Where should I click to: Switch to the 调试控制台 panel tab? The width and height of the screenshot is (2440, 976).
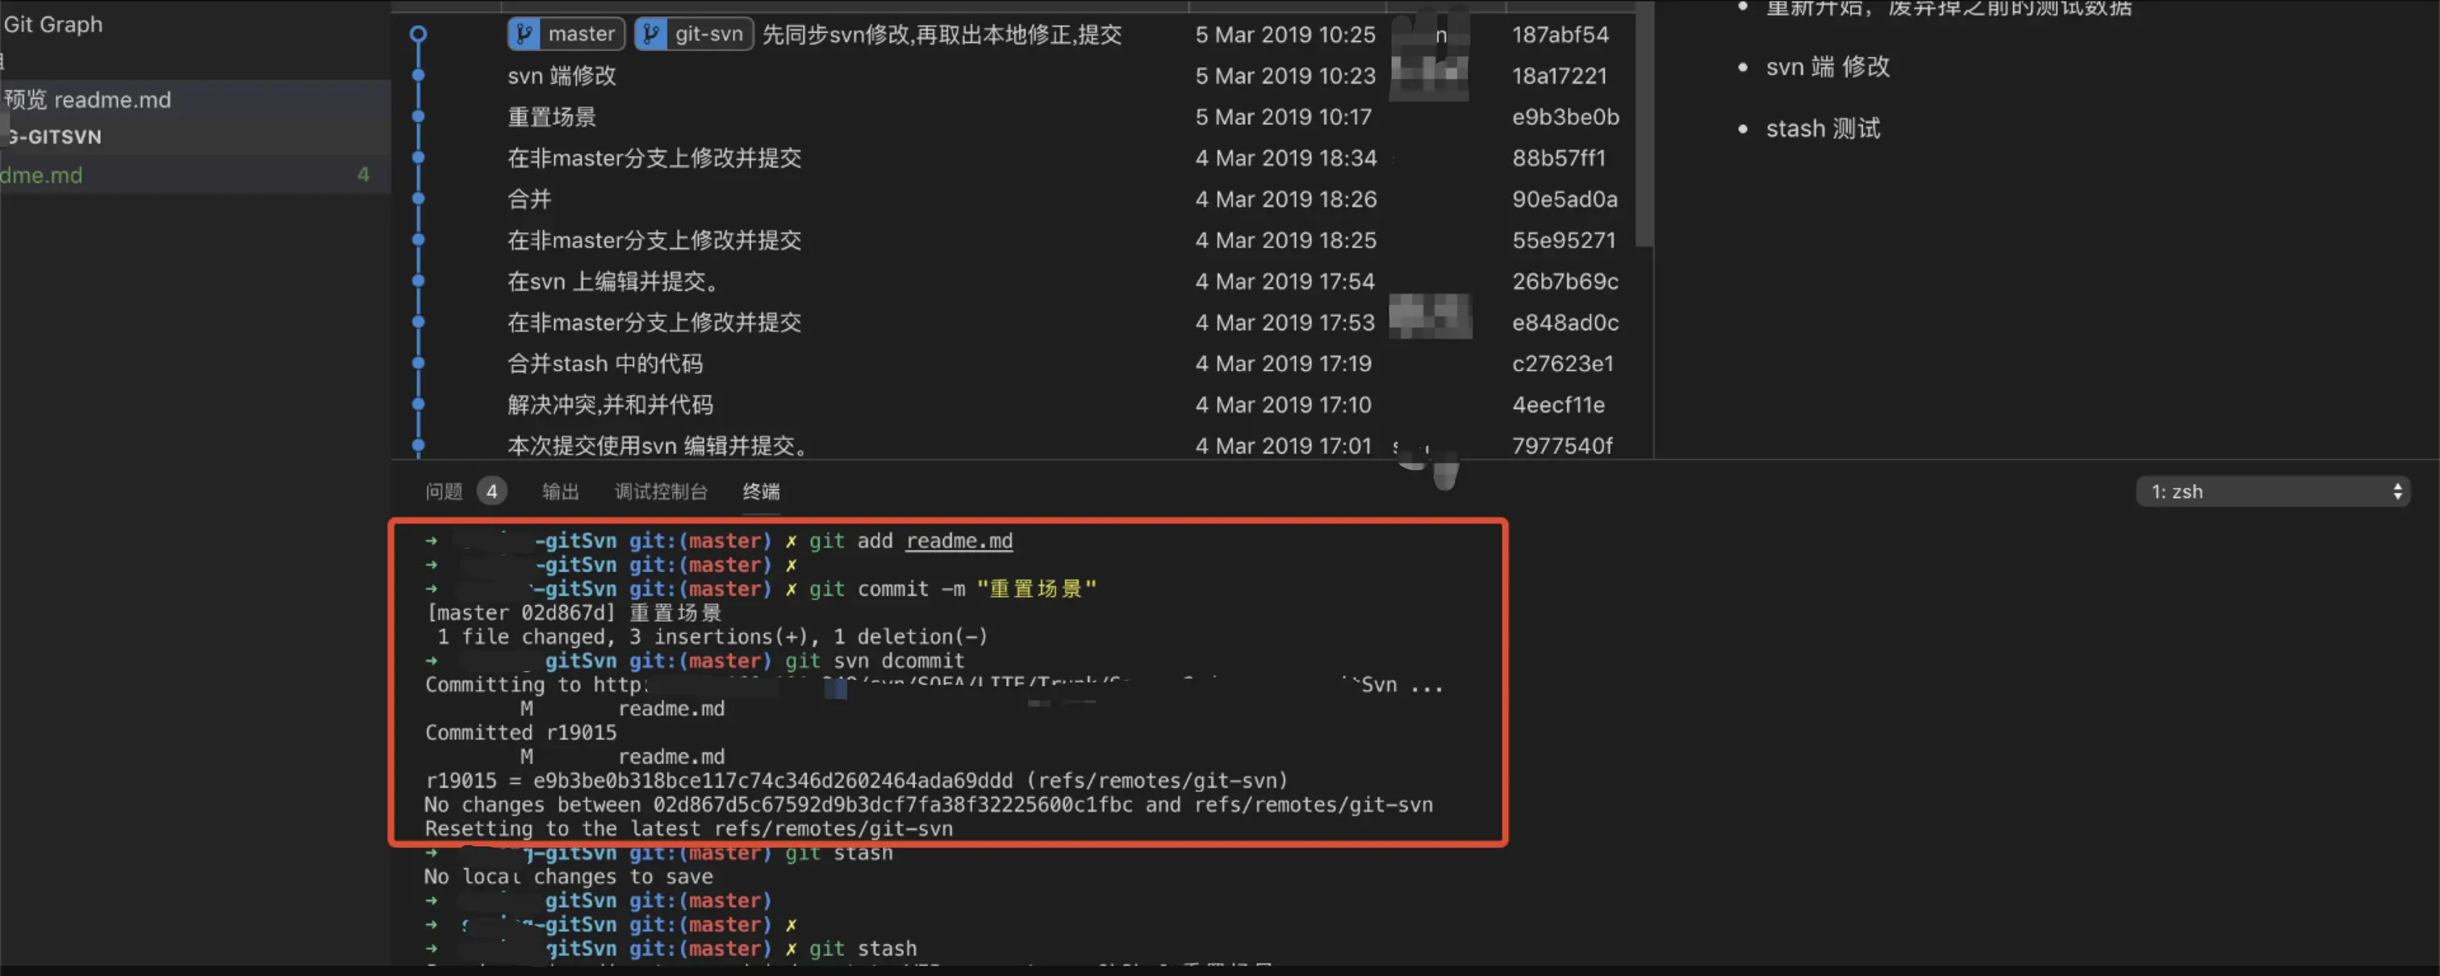(660, 491)
